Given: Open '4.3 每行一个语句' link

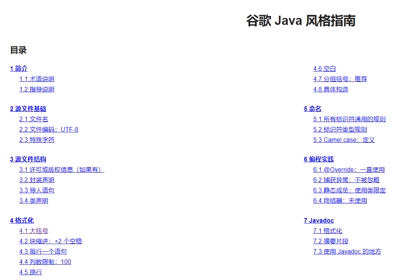Looking at the screenshot, I should pyautogui.click(x=43, y=251).
